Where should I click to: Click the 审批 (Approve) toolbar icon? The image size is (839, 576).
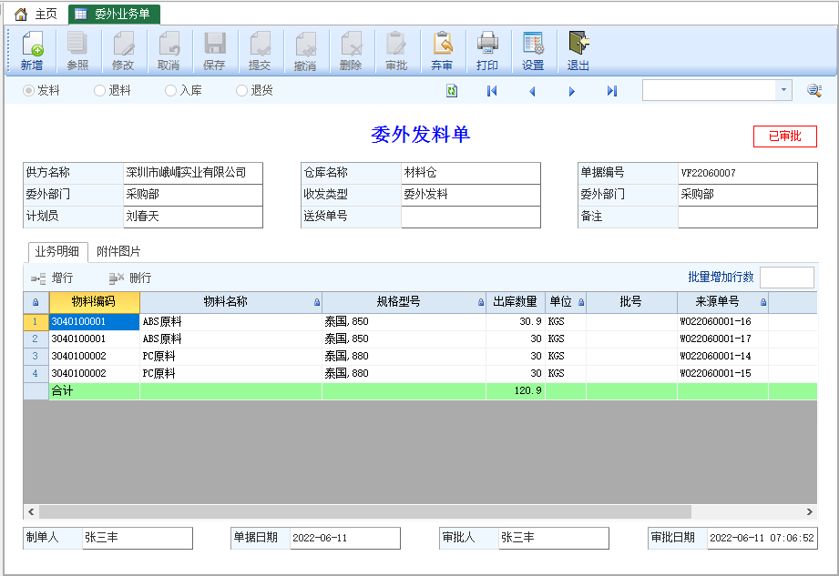(x=396, y=50)
